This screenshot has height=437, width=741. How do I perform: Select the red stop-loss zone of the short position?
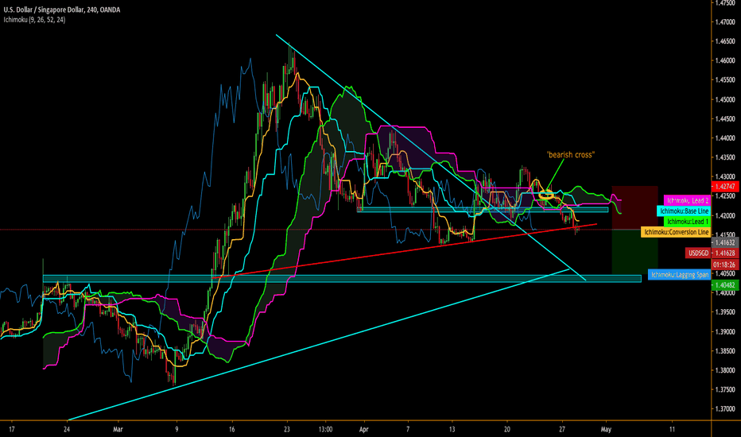[634, 208]
